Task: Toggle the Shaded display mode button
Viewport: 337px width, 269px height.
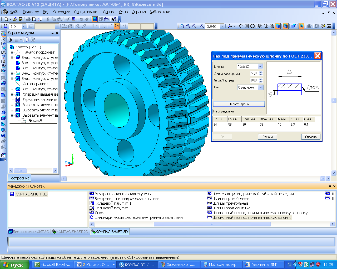Action: pos(277,26)
